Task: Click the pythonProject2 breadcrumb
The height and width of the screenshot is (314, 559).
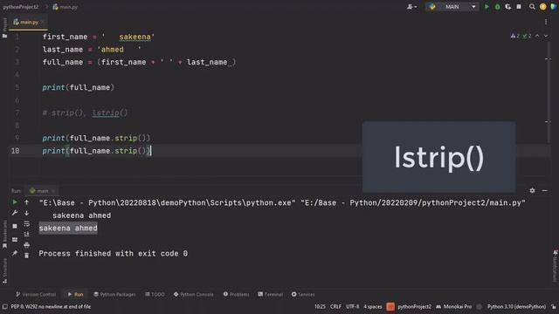Action: (x=21, y=7)
